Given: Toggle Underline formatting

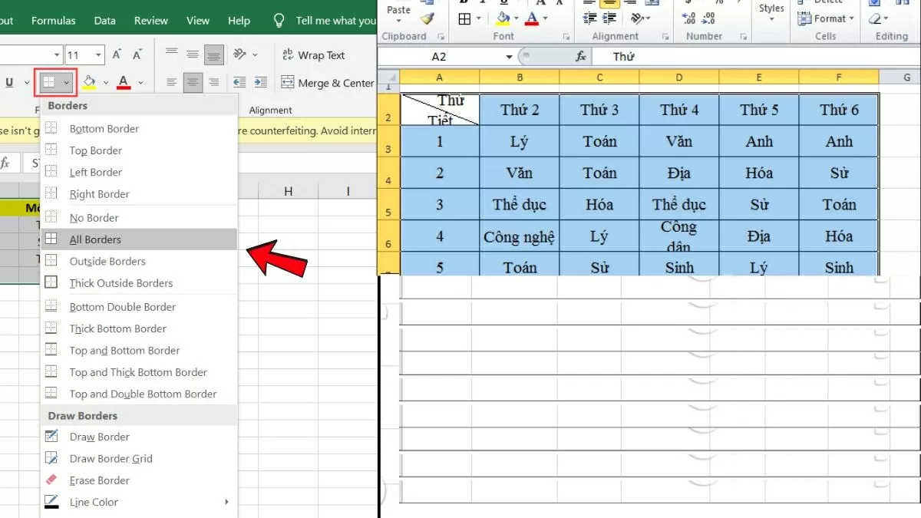Looking at the screenshot, I should 9,83.
